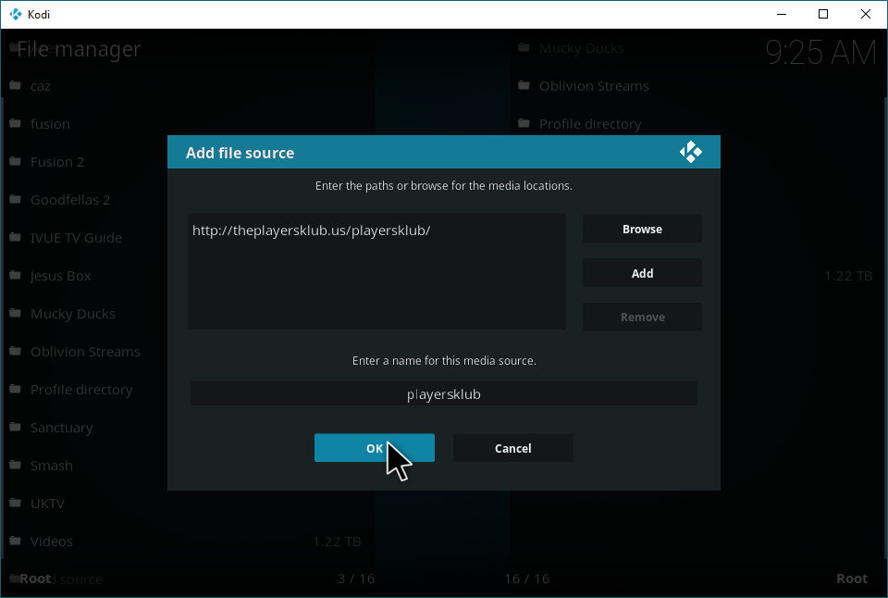Click the Kodi logo in dialog header
888x598 pixels.
[x=690, y=153]
